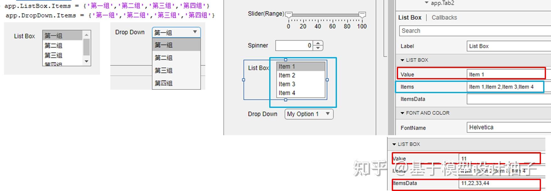Collapse the LIST BOX section in the inspector
551x191 pixels.
(x=402, y=60)
